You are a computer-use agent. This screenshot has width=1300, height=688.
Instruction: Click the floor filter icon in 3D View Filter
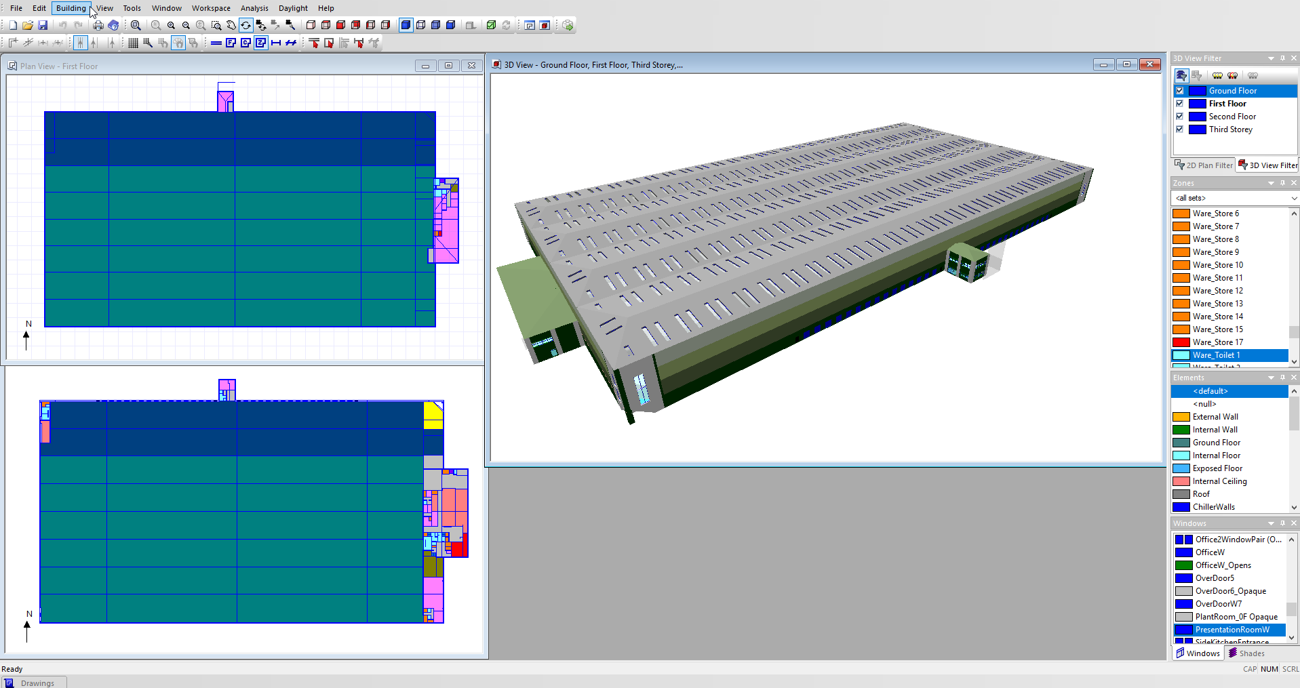pos(1181,75)
